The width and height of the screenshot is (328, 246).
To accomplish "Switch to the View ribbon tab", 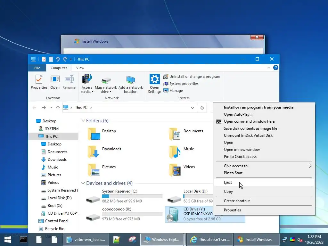I will [x=80, y=68].
